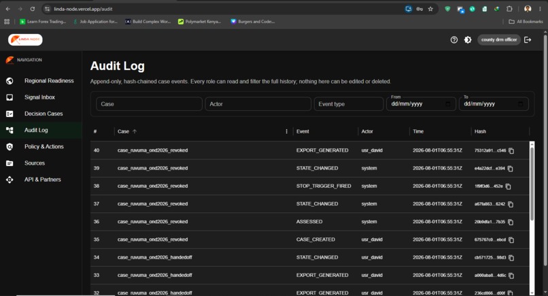Screen dimensions: 548x296
Task: Copy hash for row 38 STOP_TRIGGER_FIRED
Action: pyautogui.click(x=508, y=186)
